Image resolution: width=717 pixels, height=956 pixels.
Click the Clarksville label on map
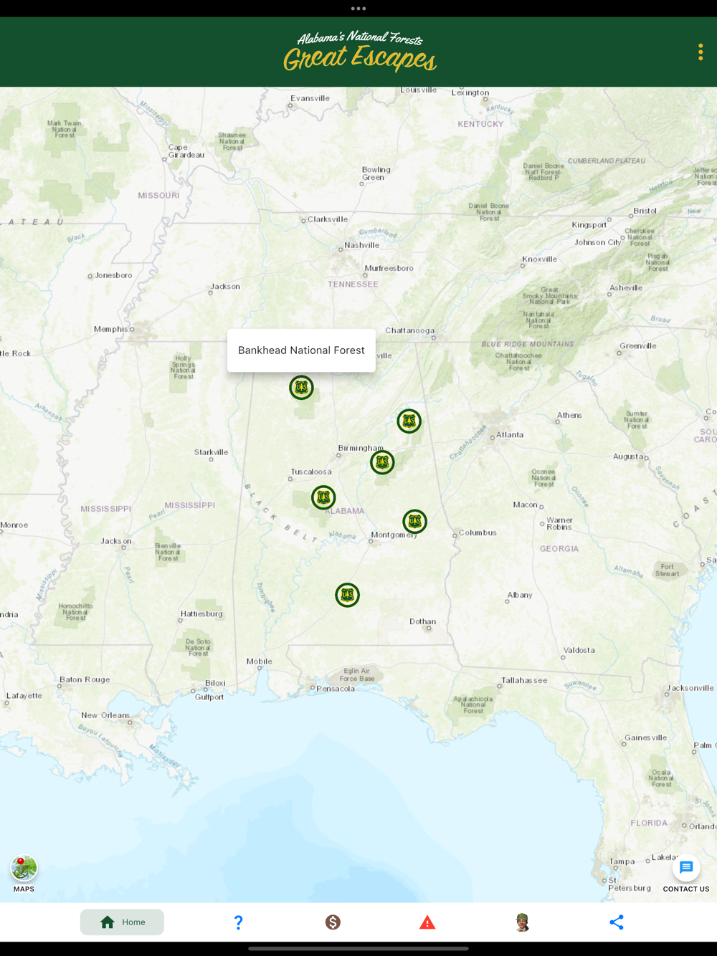(x=328, y=219)
